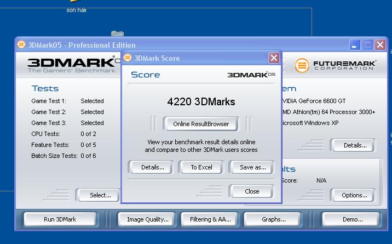Click the Athlon 64 Processor 3000+ text

[328, 112]
